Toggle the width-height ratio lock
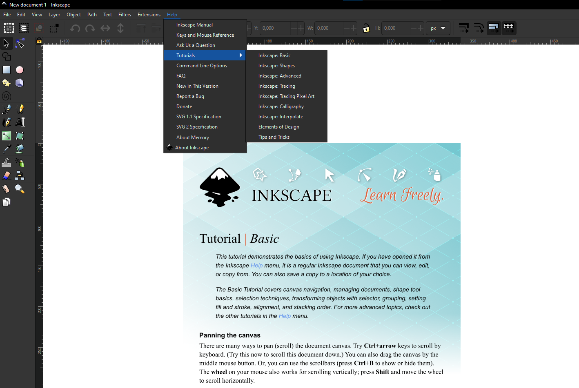Viewport: 579px width, 388px height. coord(366,28)
